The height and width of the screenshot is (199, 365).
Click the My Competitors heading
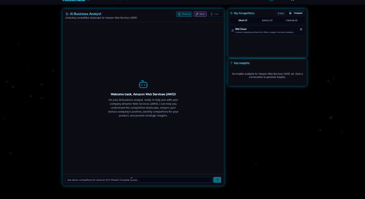pos(244,13)
